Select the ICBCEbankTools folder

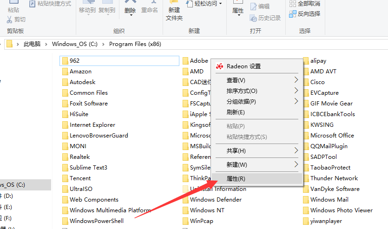pos(329,114)
